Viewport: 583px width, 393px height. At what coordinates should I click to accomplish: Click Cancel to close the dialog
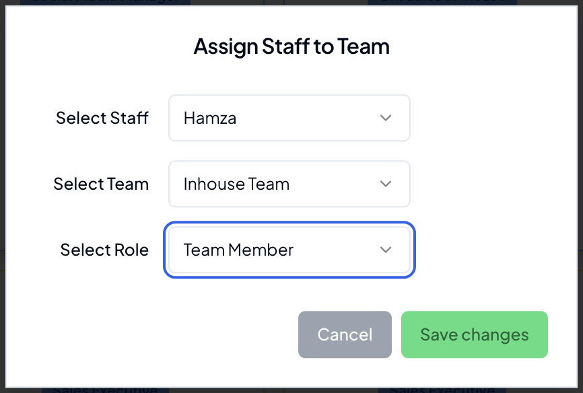[345, 334]
